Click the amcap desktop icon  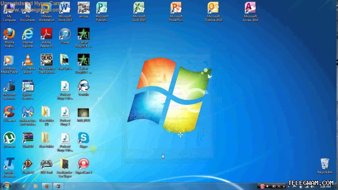(83, 10)
